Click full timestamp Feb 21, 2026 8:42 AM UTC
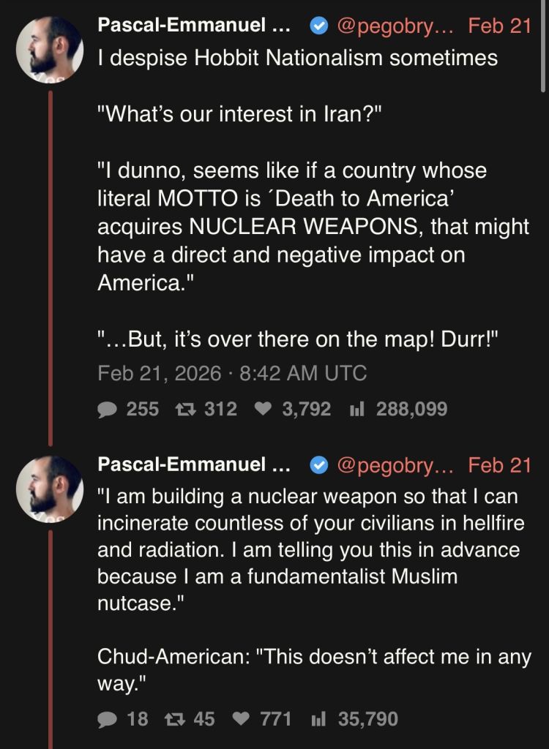Image resolution: width=549 pixels, height=749 pixels. pyautogui.click(x=232, y=373)
